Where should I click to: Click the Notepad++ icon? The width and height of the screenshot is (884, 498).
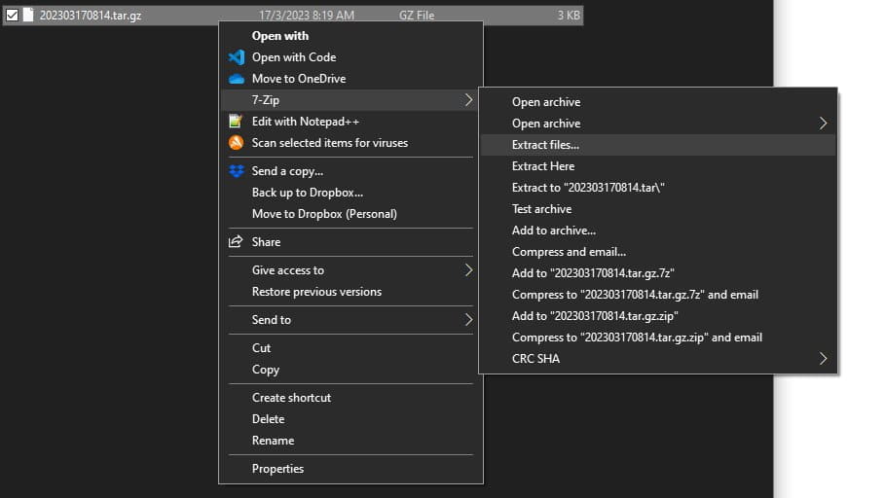pos(236,122)
